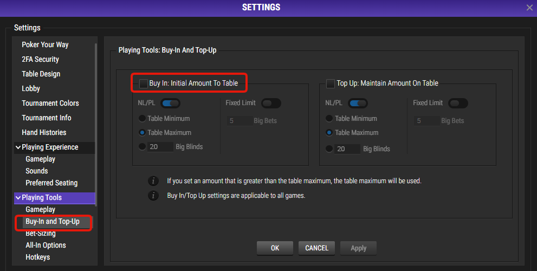Collapse the Playing Experience section chevron
537x271 pixels.
pos(18,147)
